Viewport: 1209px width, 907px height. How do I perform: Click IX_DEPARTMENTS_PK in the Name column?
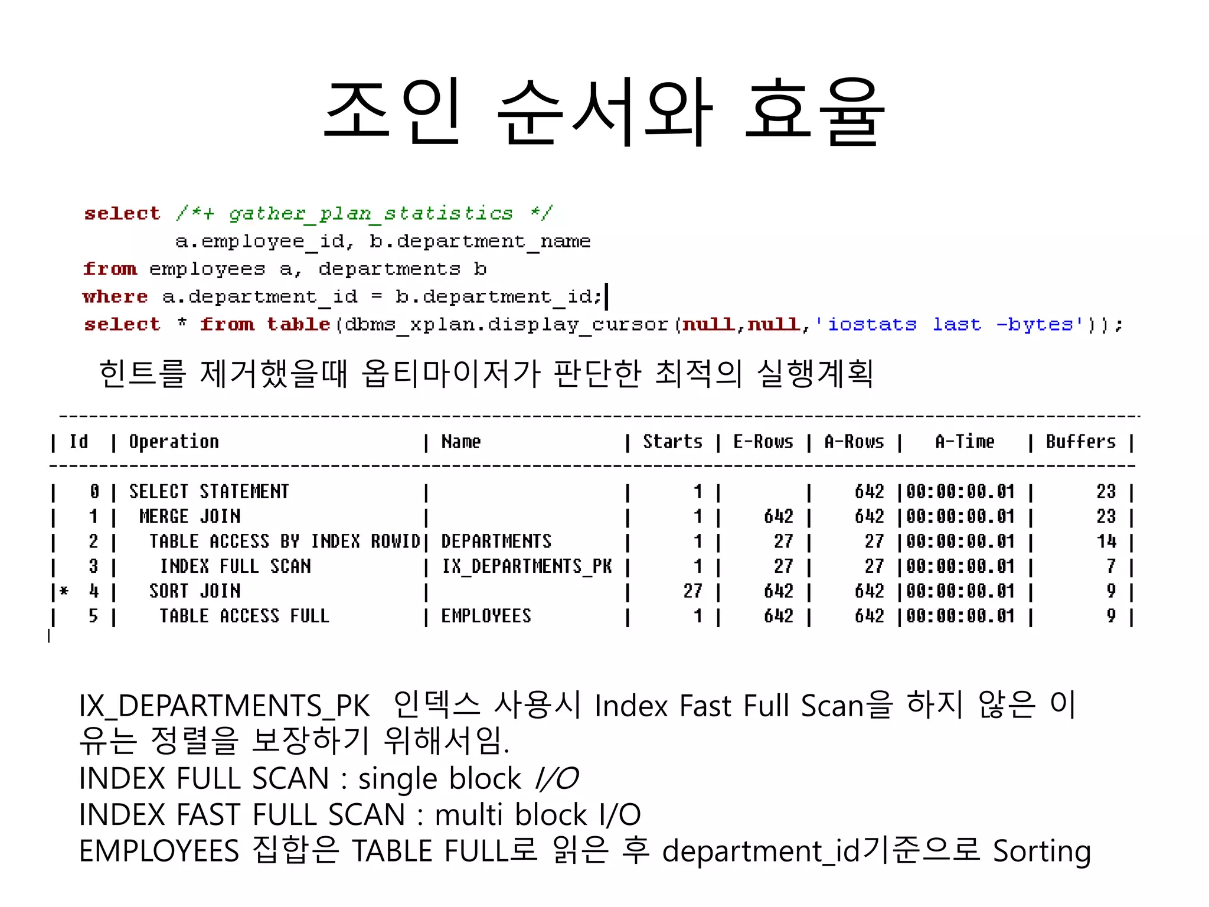click(x=527, y=566)
